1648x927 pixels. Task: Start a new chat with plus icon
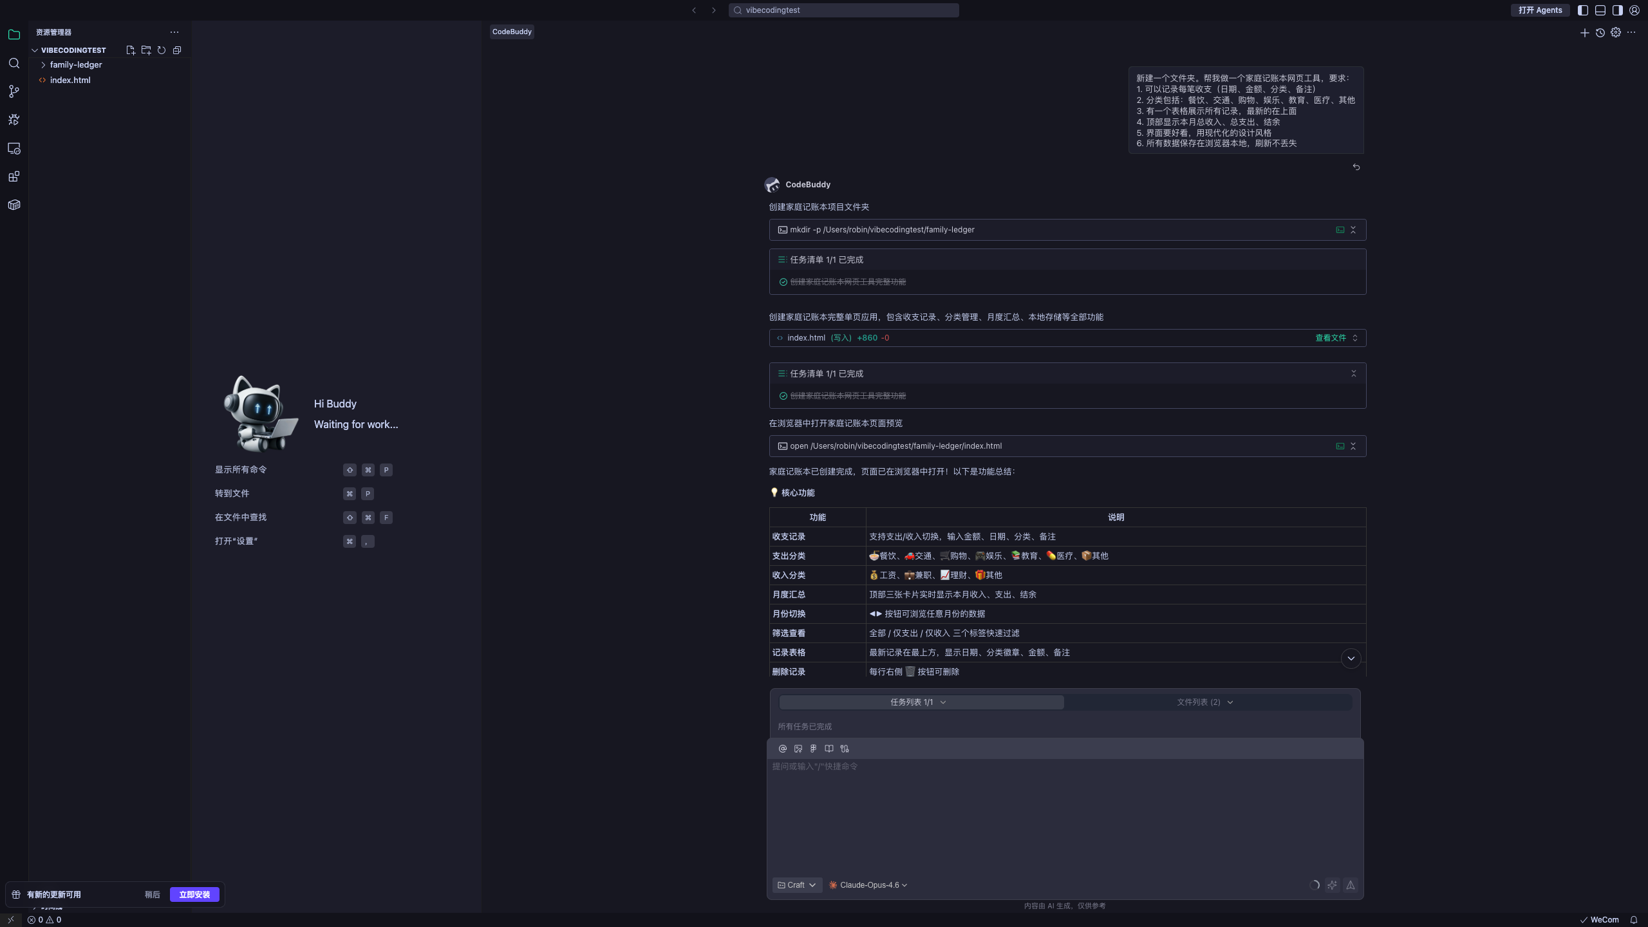tap(1585, 32)
